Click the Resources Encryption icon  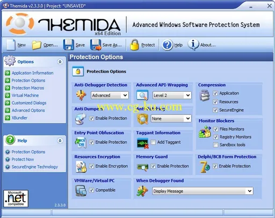(x=81, y=166)
